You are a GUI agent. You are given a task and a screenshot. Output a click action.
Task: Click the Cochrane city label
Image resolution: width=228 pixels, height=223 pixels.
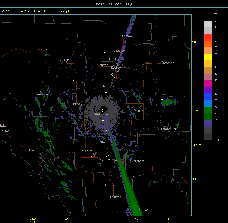(x=85, y=150)
